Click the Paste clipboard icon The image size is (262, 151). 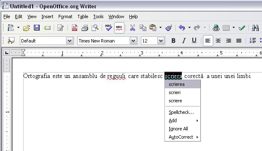pos(153,28)
